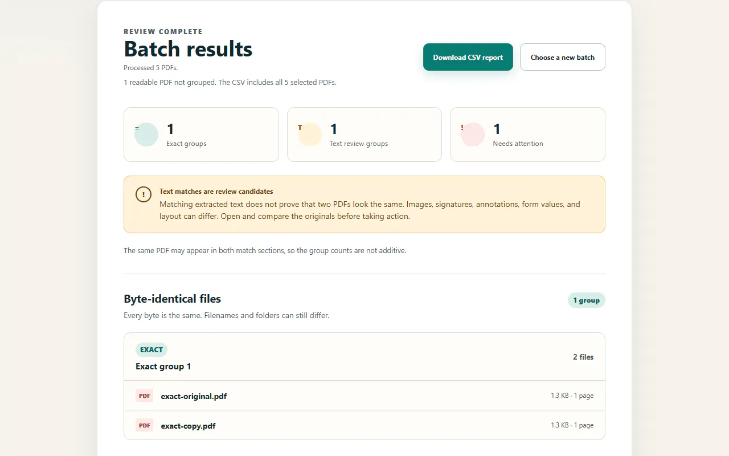Open the exact-original.pdf file row

[364, 396]
